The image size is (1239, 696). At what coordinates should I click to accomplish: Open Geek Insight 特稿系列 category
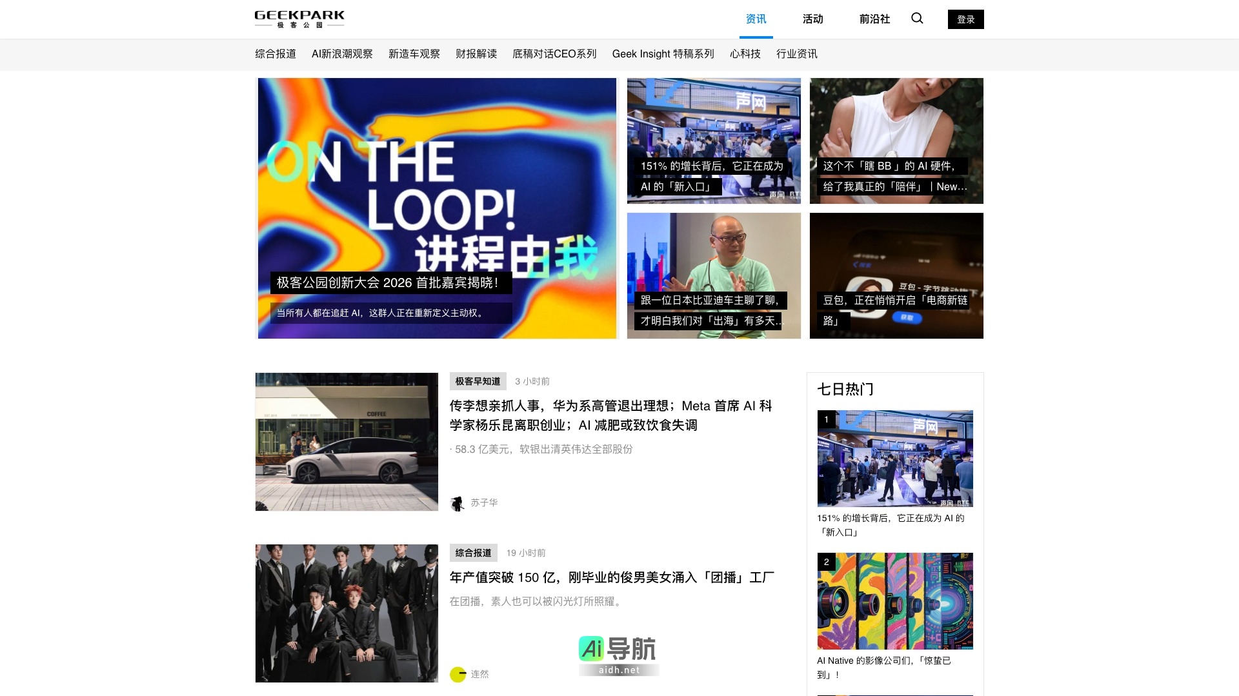click(x=663, y=54)
